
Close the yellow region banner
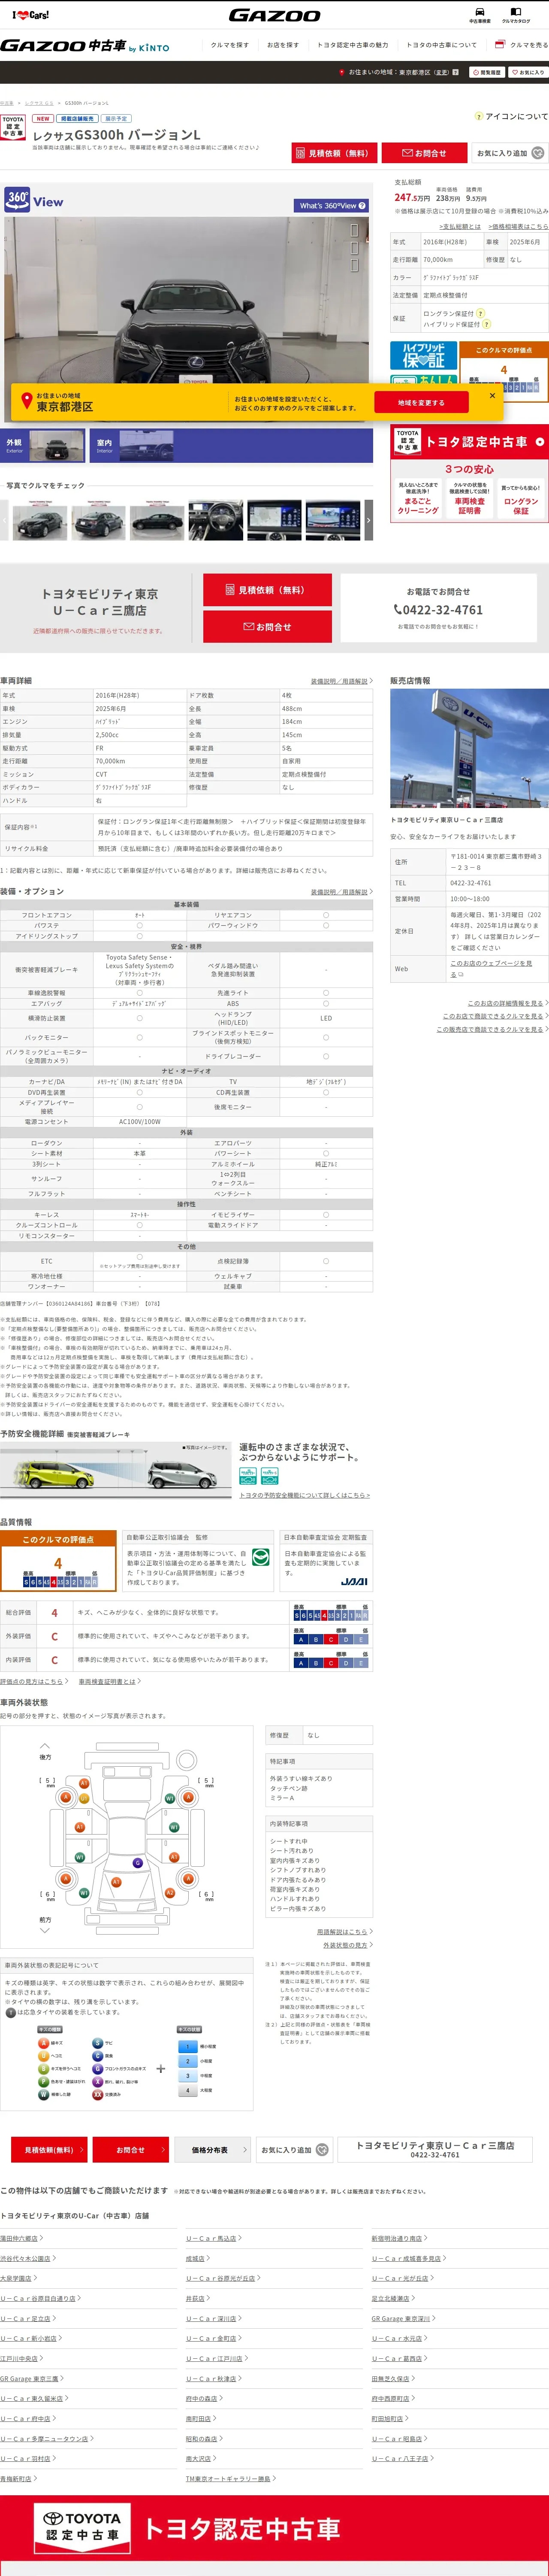pos(492,396)
